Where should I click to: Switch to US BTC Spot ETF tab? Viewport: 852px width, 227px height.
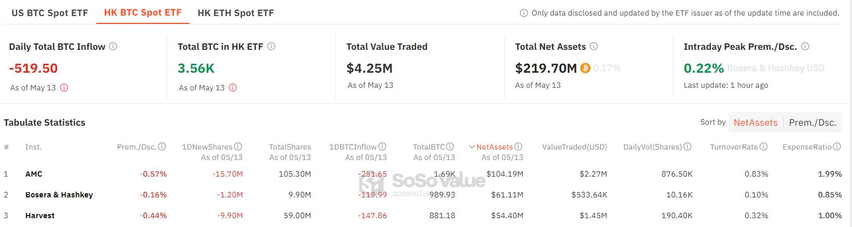[50, 13]
